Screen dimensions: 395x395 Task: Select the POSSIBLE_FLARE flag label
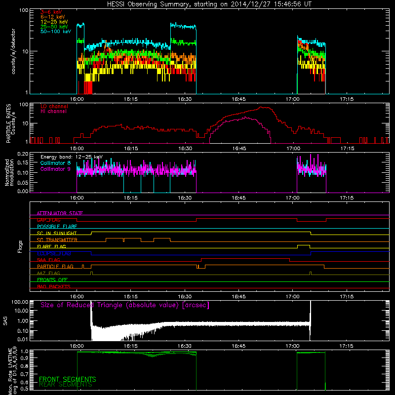coord(57,227)
